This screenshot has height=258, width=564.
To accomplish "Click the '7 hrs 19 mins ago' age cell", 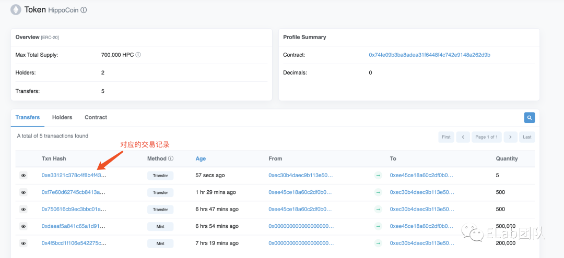I will (217, 243).
